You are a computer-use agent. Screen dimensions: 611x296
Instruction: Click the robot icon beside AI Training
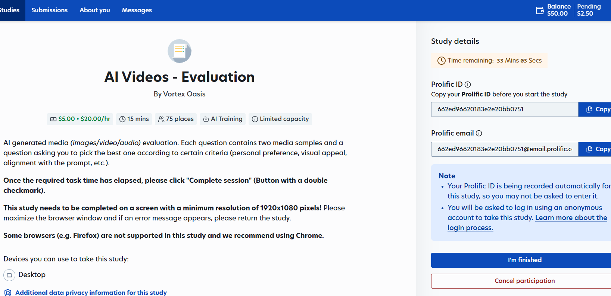[206, 119]
